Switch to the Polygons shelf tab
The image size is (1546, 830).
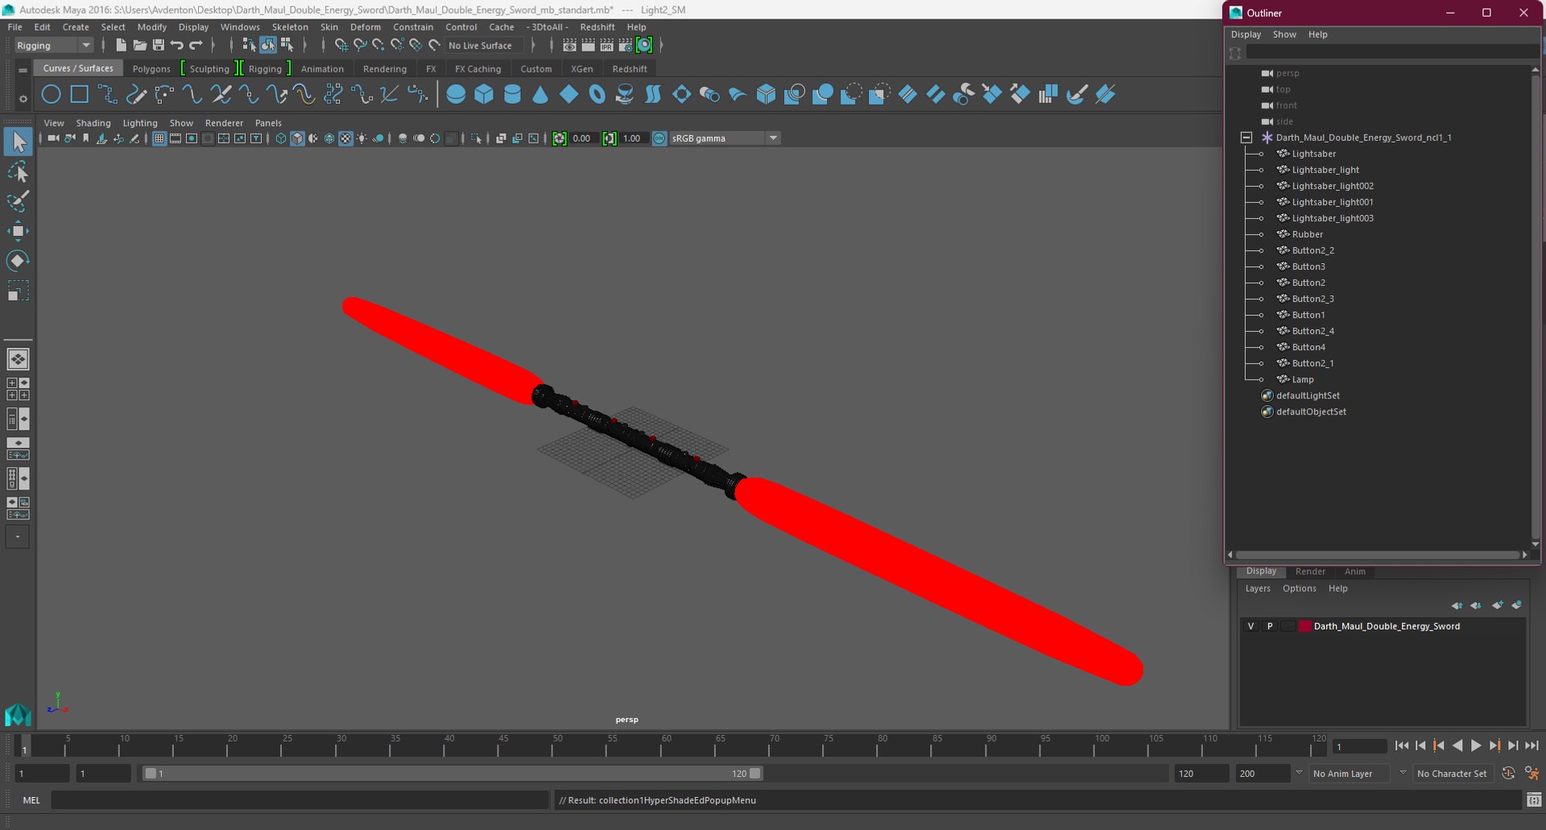coord(151,68)
